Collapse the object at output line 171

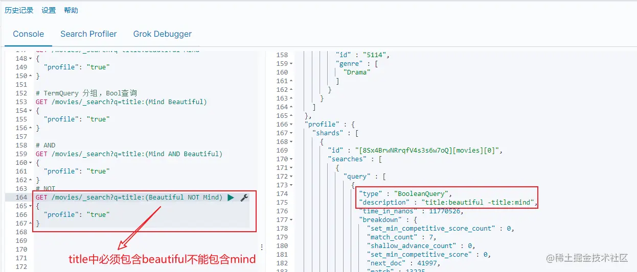click(291, 168)
